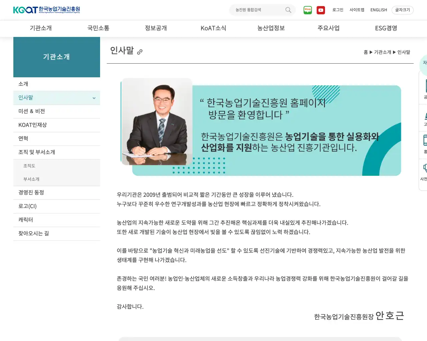Open KOAT인재상 in sidebar
The image size is (427, 341).
point(57,125)
